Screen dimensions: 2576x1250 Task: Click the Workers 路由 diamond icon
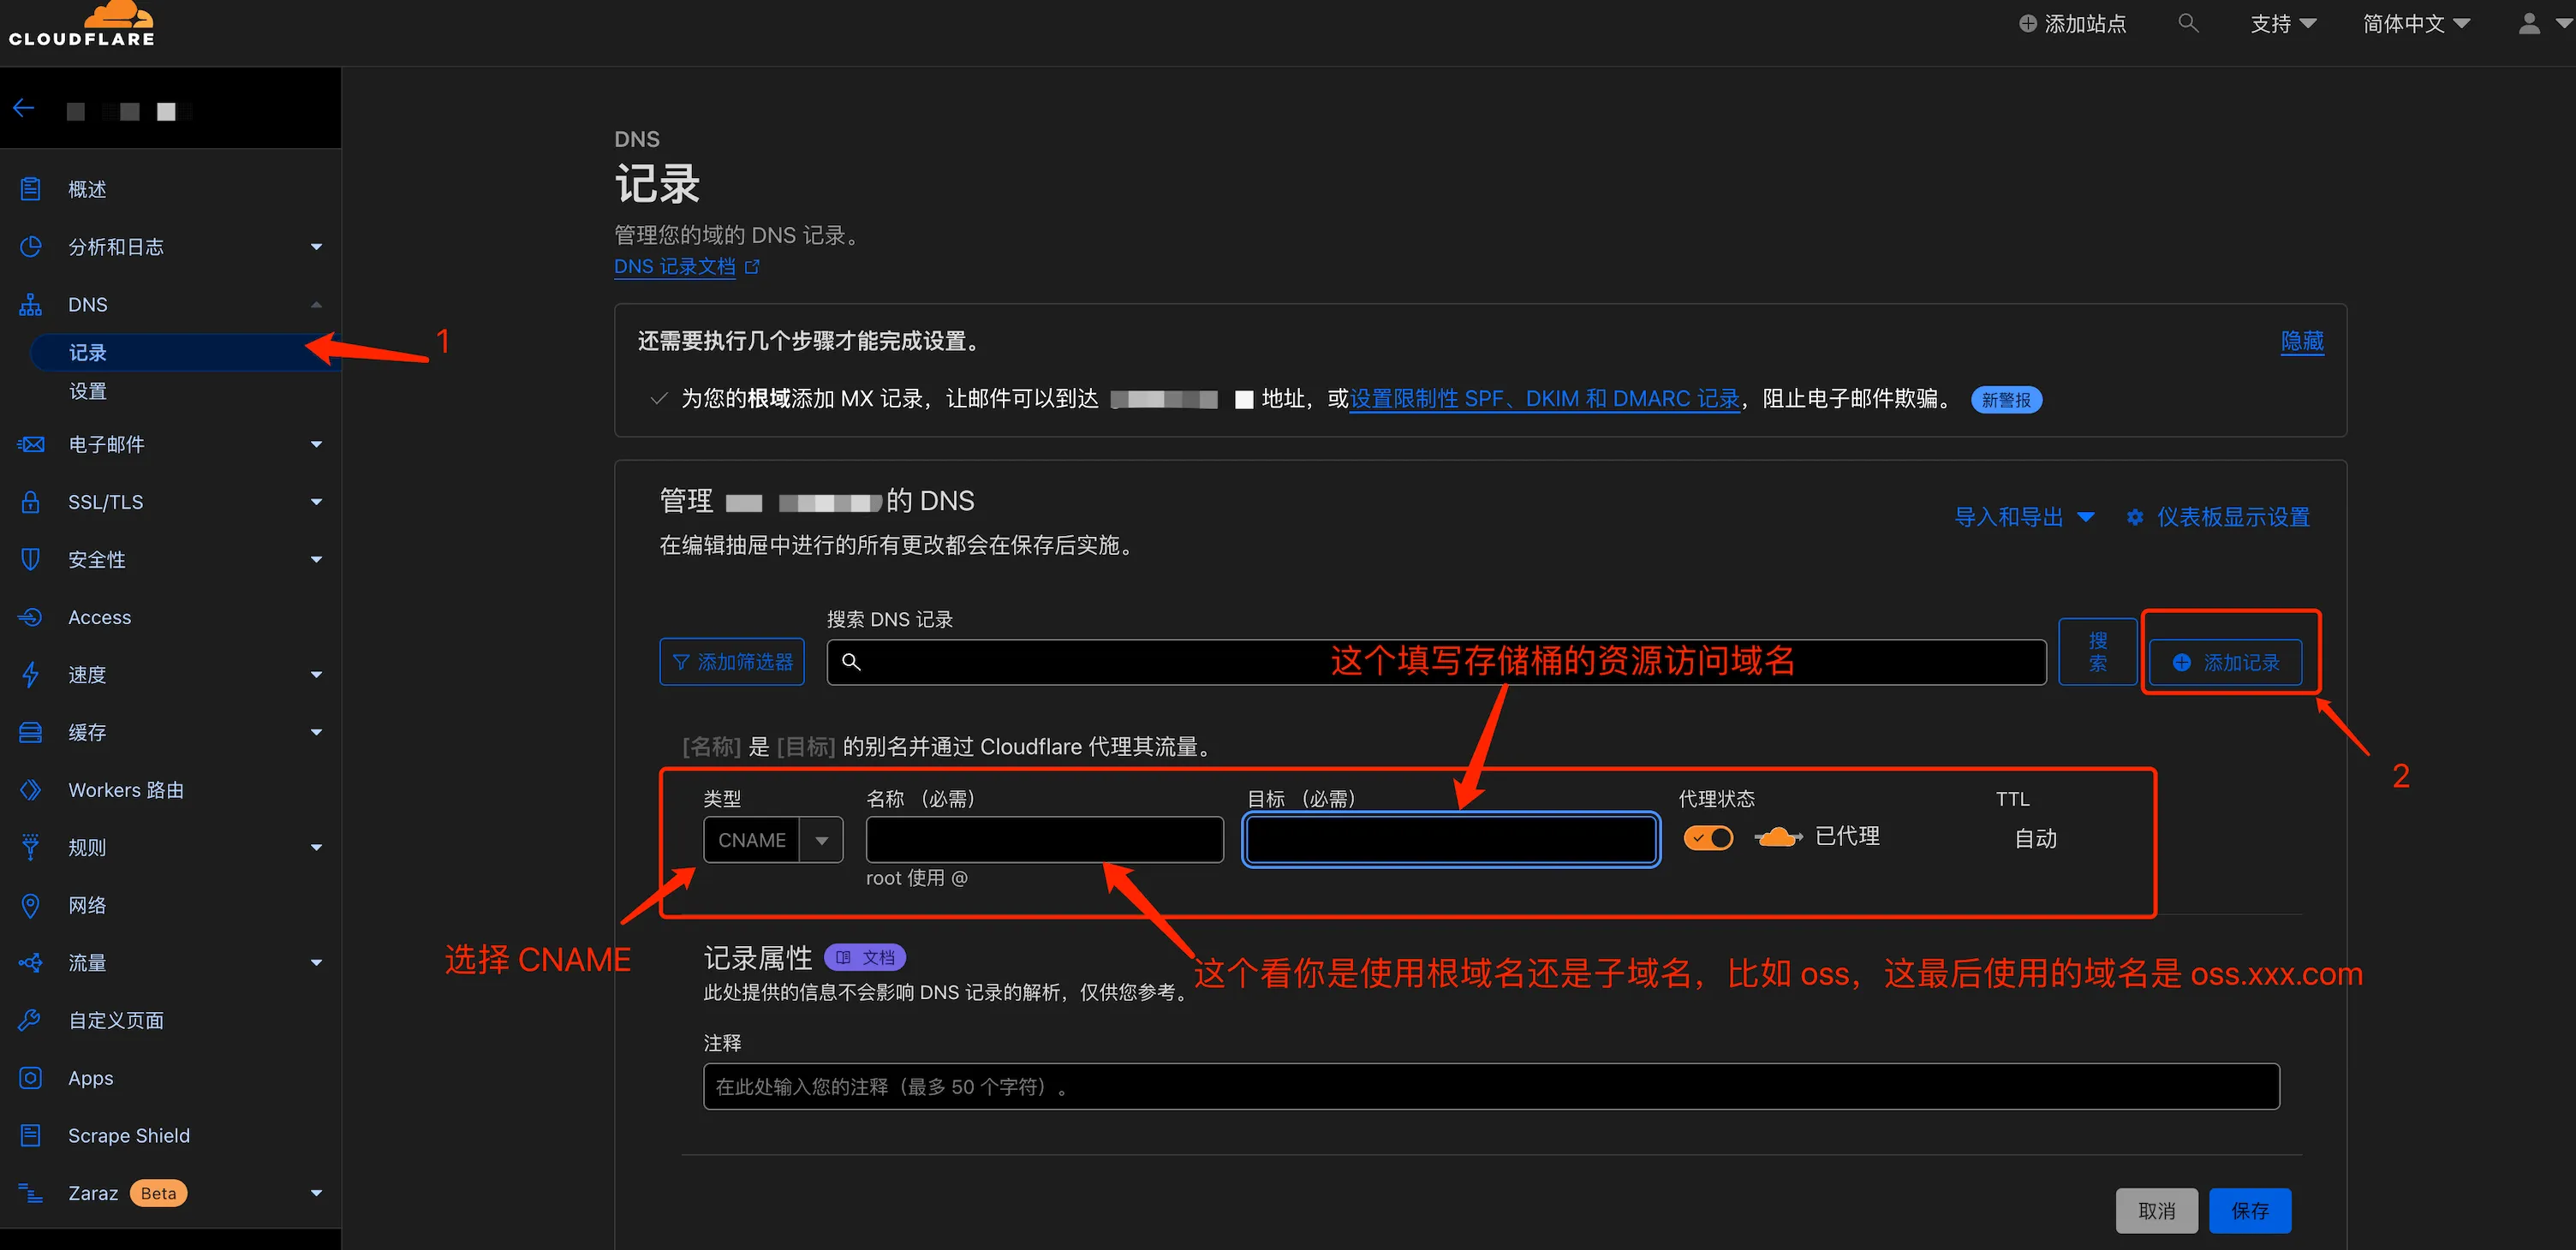click(31, 790)
